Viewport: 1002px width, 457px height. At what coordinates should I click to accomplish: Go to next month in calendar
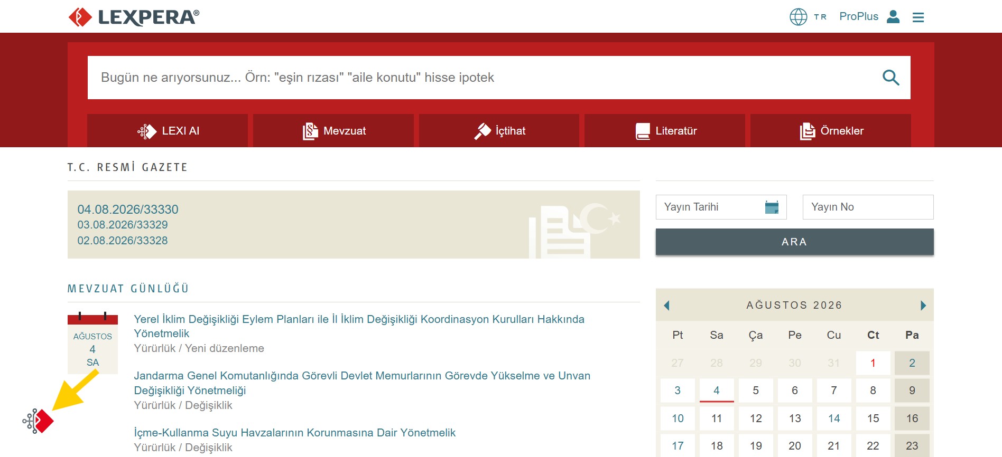(923, 306)
